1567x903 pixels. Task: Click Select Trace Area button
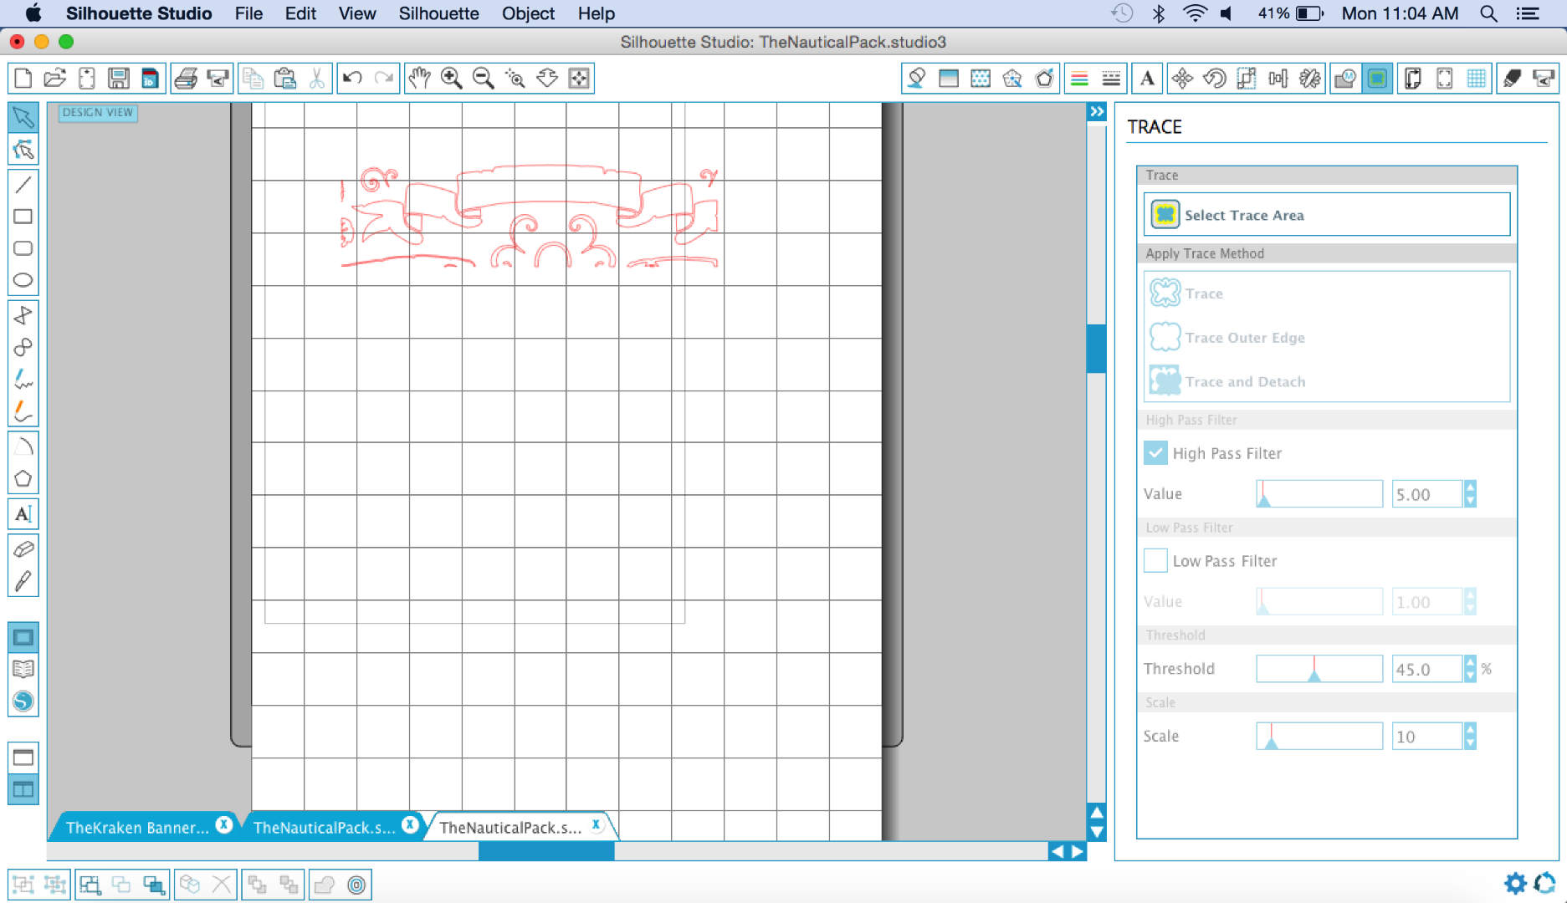point(1327,215)
